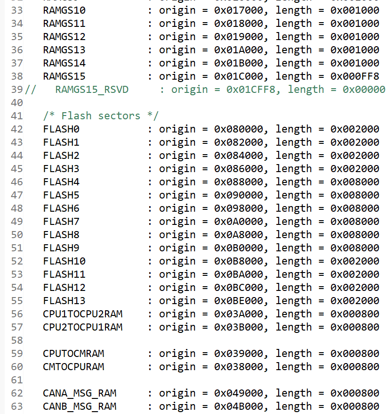Screen dimensions: 386x414
Task: Click the commented-out RAMGS15_RSVD line
Action: 91,89
